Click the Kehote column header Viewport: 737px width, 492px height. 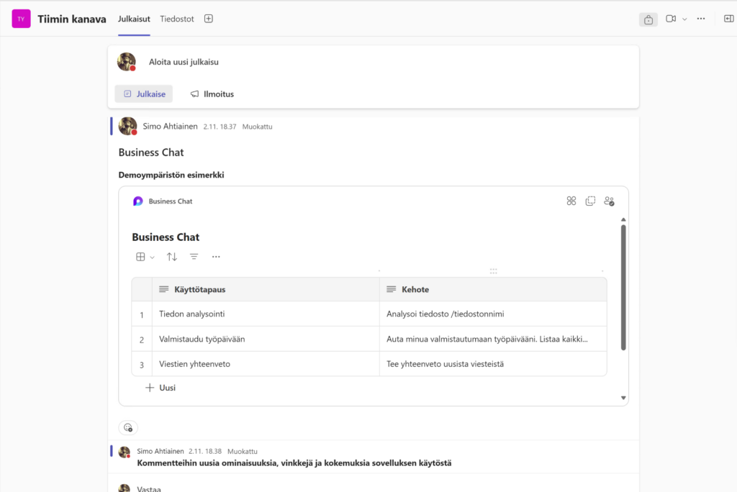(x=493, y=289)
